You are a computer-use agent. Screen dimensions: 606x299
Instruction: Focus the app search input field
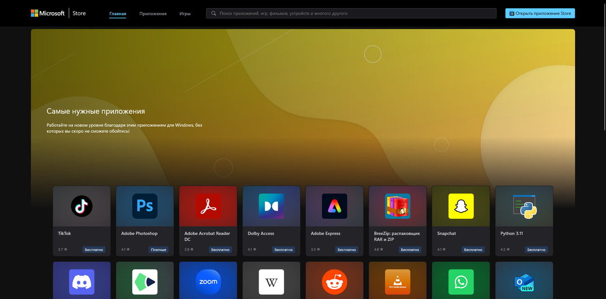(352, 13)
